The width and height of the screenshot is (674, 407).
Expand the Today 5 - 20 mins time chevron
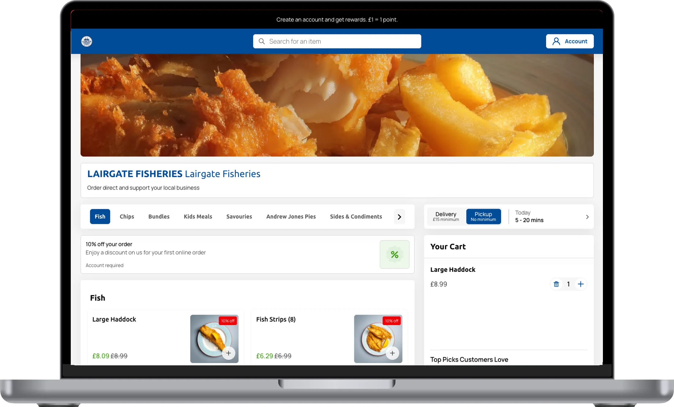(x=587, y=217)
